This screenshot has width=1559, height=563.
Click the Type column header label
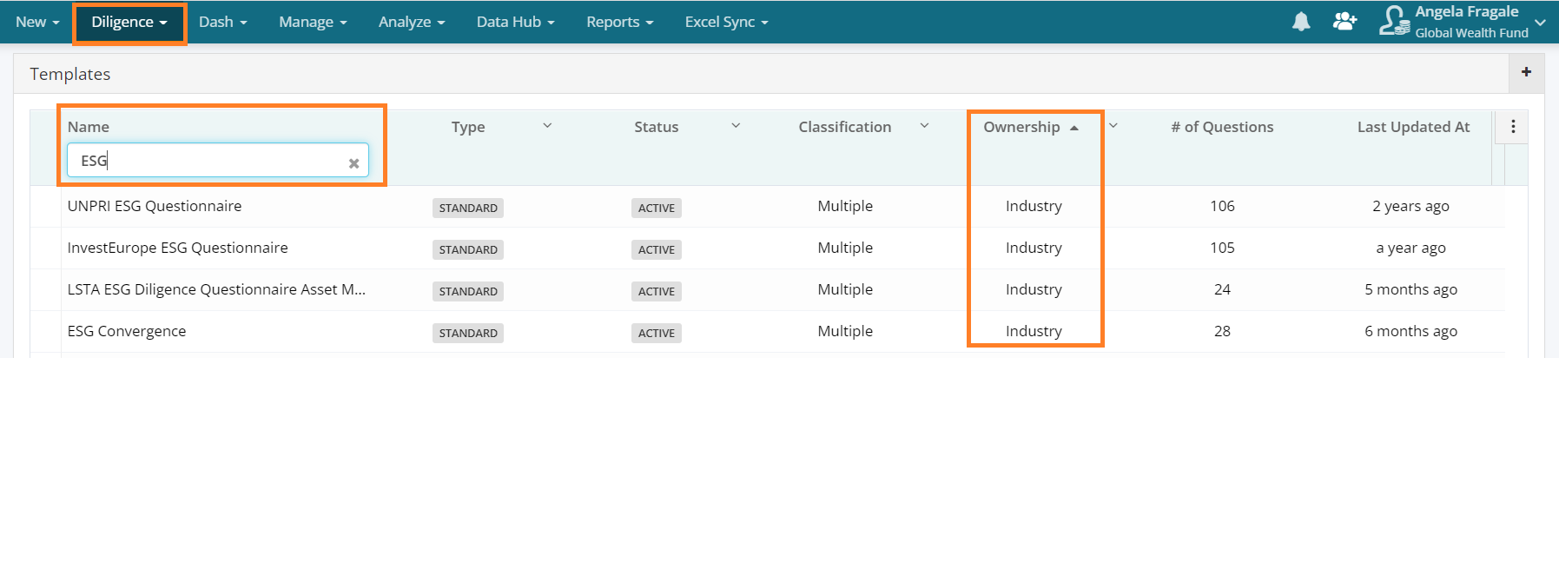pyautogui.click(x=468, y=128)
